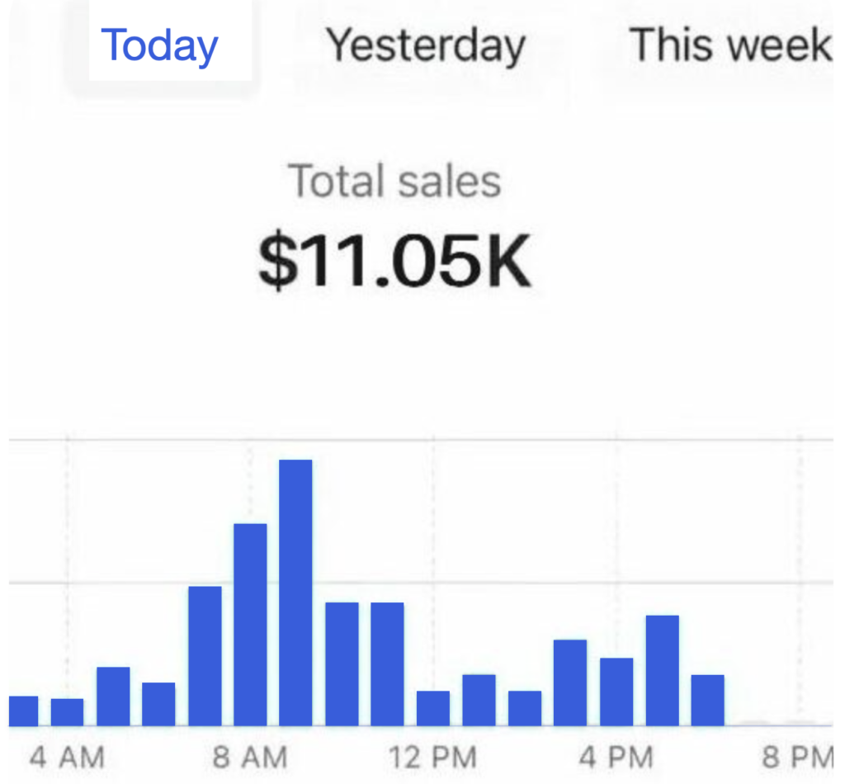
Task: Select the 7 AM sales bar
Action: tap(205, 656)
